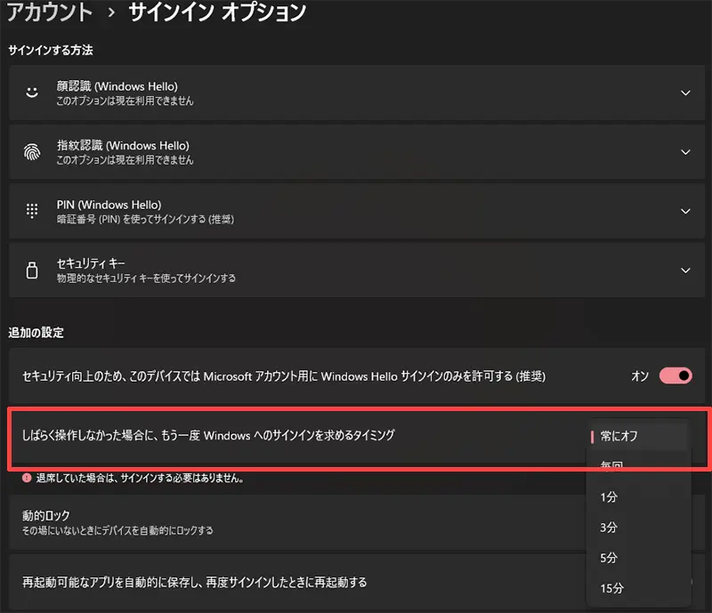Expand the PIN (Windows Hello) chevron
The image size is (712, 613).
pyautogui.click(x=685, y=211)
